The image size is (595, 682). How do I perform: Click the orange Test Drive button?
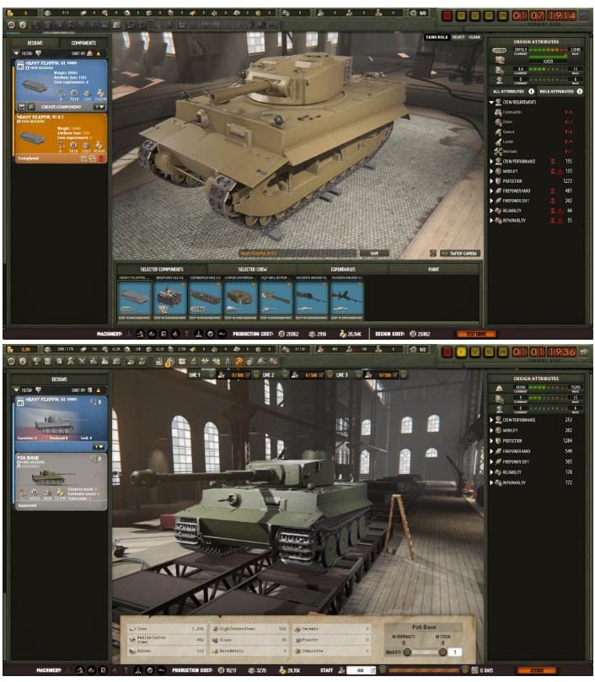coord(476,334)
